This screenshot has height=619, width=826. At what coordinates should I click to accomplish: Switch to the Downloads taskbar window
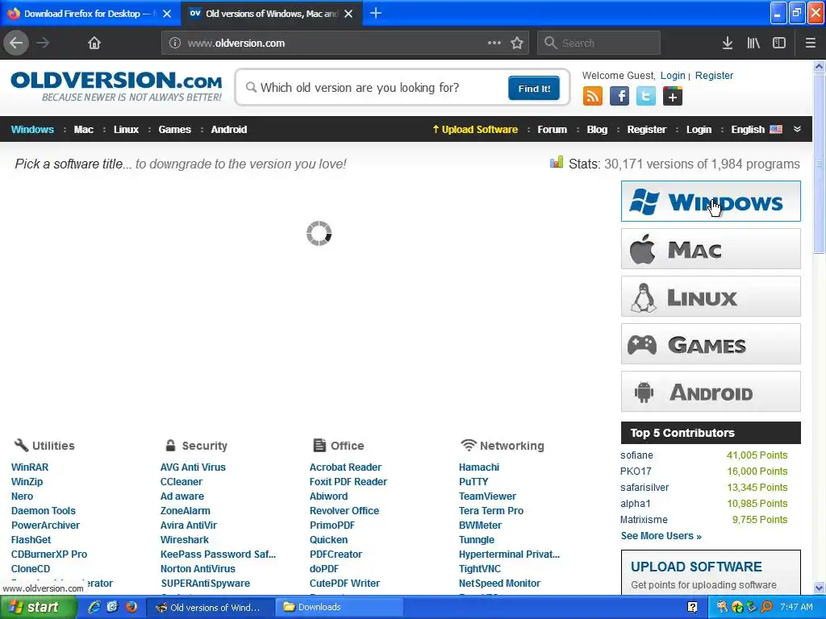click(x=340, y=607)
